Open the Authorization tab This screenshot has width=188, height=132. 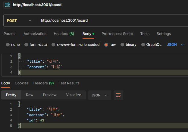(x=35, y=34)
